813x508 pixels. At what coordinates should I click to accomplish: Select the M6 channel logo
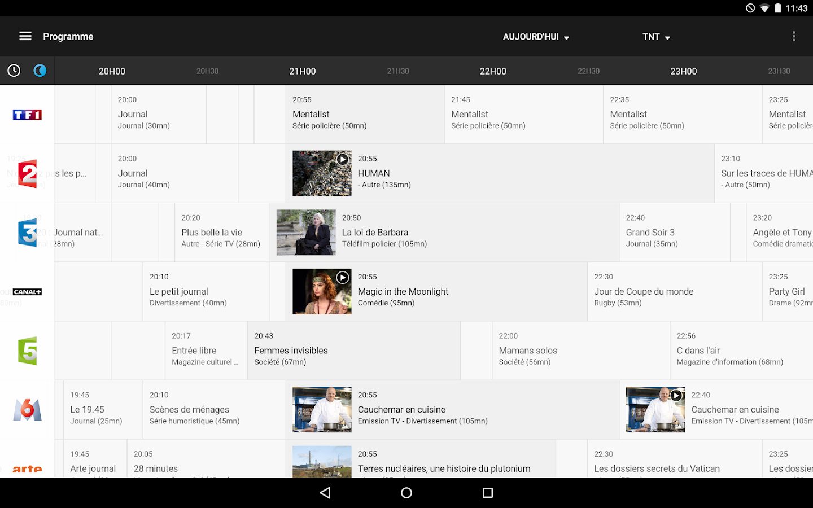[x=27, y=410]
